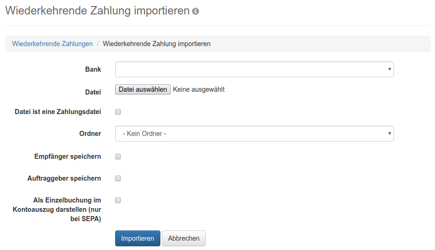Click the Bank field label
This screenshot has height=250, width=435.
coord(93,69)
